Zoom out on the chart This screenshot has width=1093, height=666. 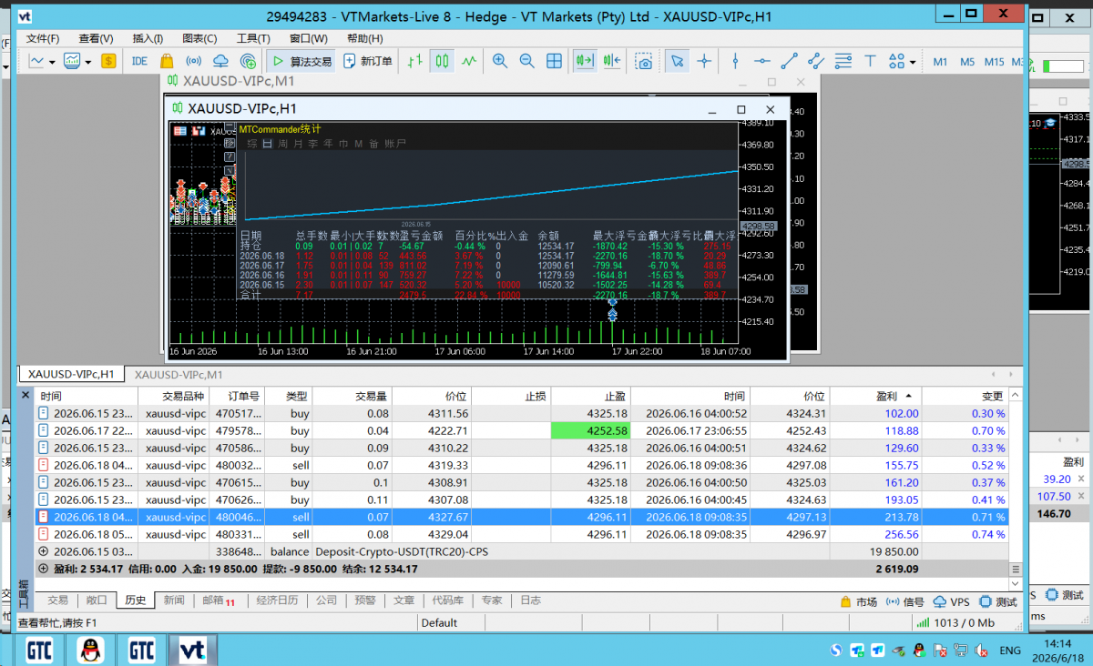pyautogui.click(x=526, y=61)
